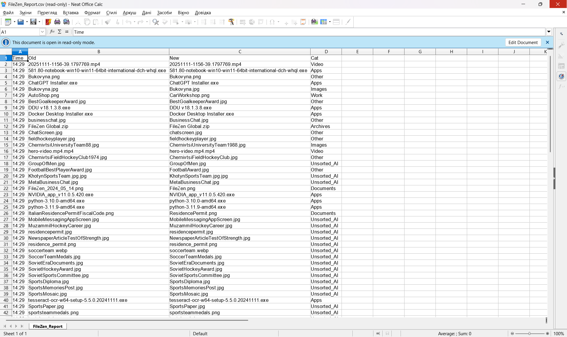
Task: Toggle the Gallery sidebar panel
Action: tap(561, 66)
